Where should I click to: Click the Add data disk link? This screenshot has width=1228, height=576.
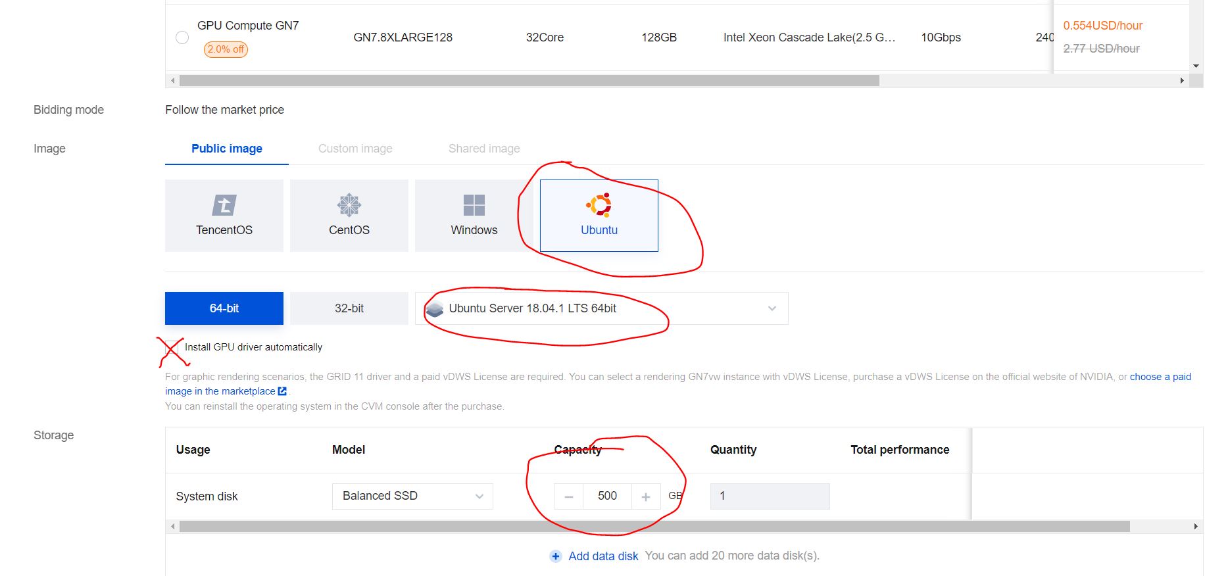point(603,556)
